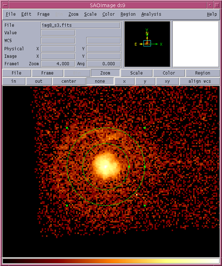
Task: Click the cyan box in panner
Action: [x=147, y=43]
